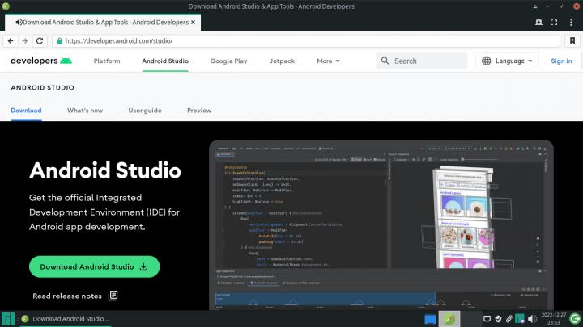The height and width of the screenshot is (327, 583).
Task: Switch to the What's new tab
Action: [85, 111]
